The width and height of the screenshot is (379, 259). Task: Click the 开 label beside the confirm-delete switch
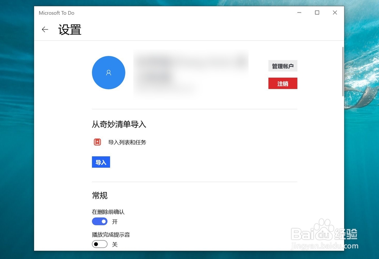pos(114,222)
